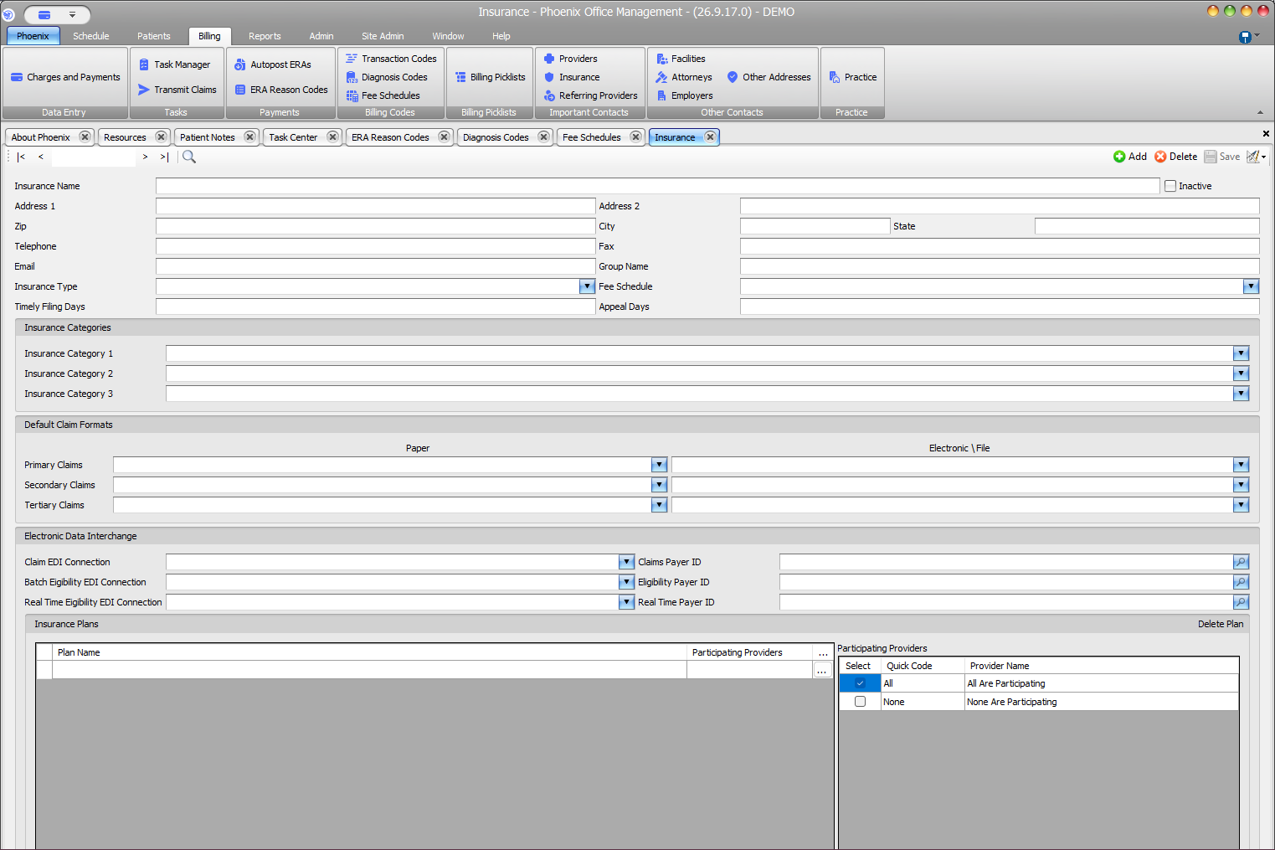
Task: Search insurance records with magnifier icon
Action: coord(189,157)
